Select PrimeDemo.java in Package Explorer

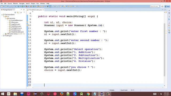16,30
